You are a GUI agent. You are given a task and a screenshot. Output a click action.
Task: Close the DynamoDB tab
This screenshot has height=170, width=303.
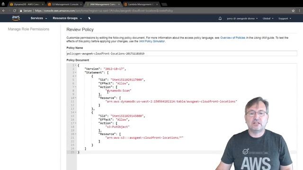point(43,4)
